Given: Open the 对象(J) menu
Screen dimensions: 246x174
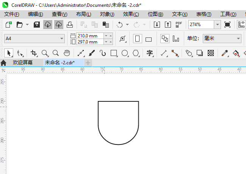Looking at the screenshot, I should 107,14.
